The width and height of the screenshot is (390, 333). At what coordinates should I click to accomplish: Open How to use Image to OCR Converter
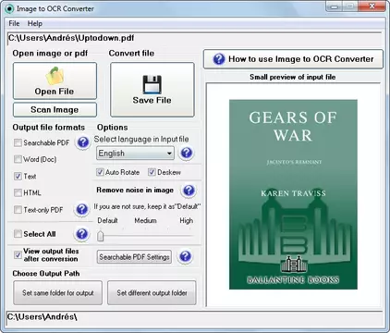point(293,59)
